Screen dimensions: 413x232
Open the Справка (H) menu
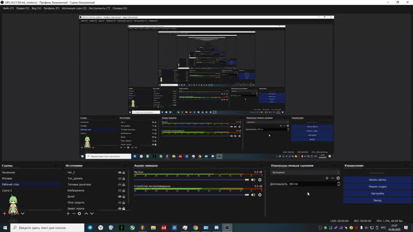coord(120,8)
